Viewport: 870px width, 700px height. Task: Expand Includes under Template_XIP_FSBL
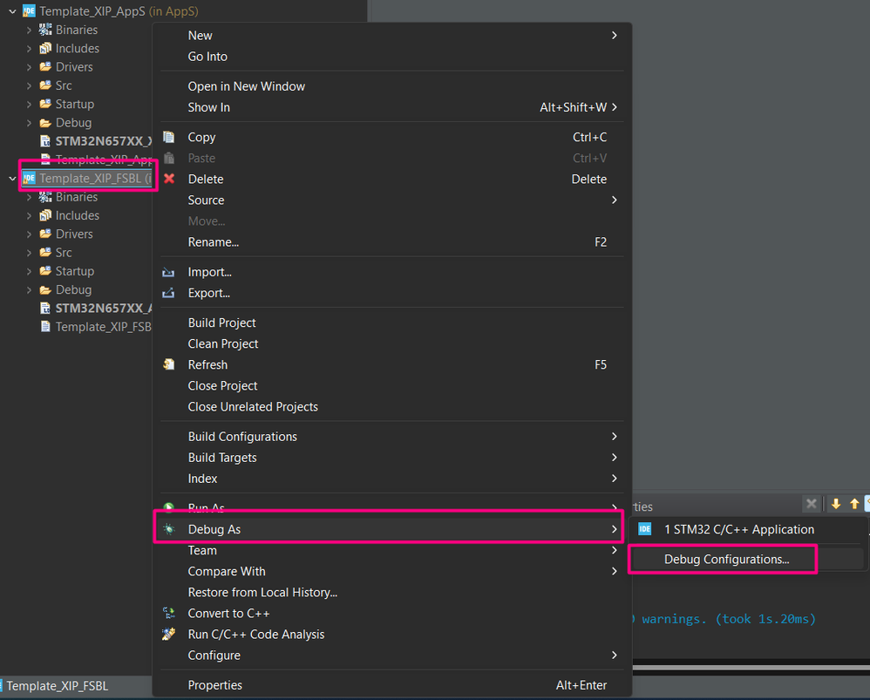click(29, 215)
